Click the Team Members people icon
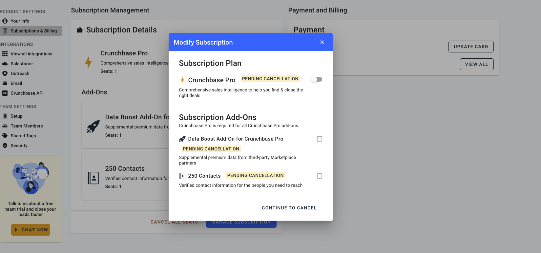 5,126
